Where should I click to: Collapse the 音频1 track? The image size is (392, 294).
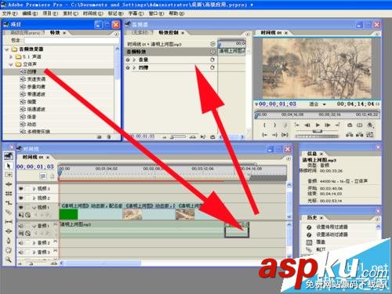click(34, 226)
